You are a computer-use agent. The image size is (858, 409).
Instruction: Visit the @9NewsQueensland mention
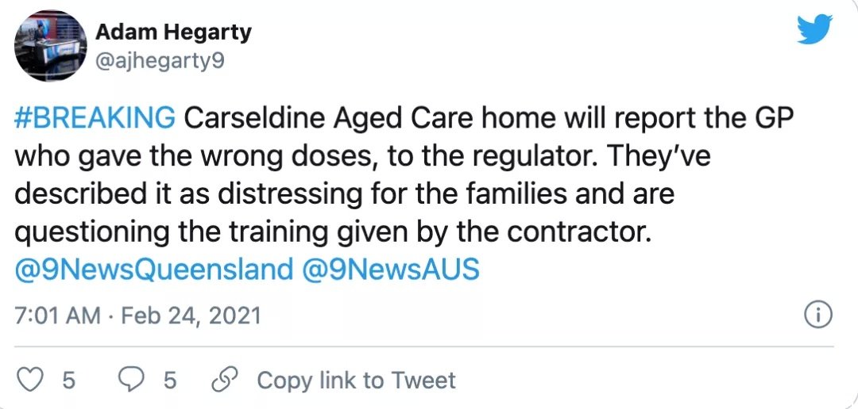tap(154, 269)
